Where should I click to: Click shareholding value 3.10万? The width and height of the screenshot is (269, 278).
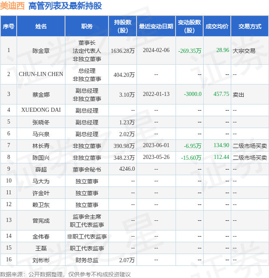tap(127, 95)
